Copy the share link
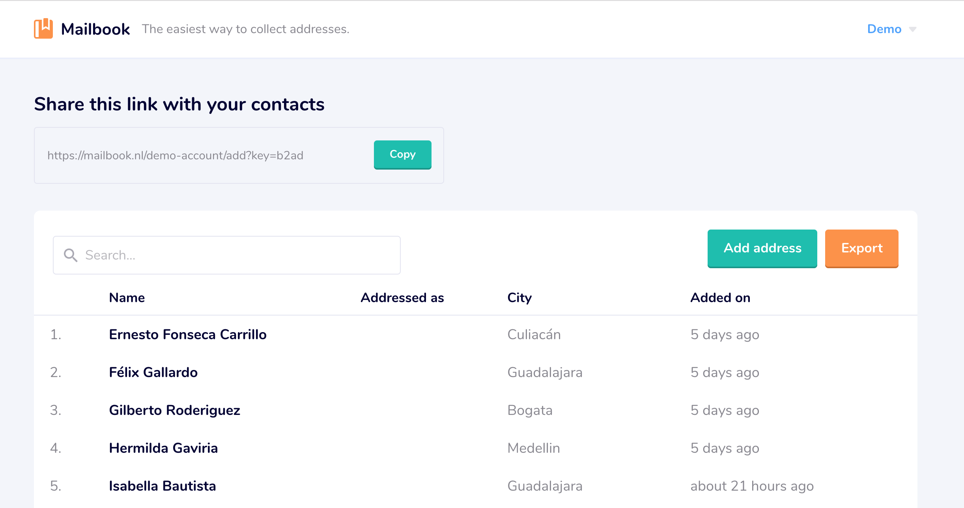 click(402, 155)
